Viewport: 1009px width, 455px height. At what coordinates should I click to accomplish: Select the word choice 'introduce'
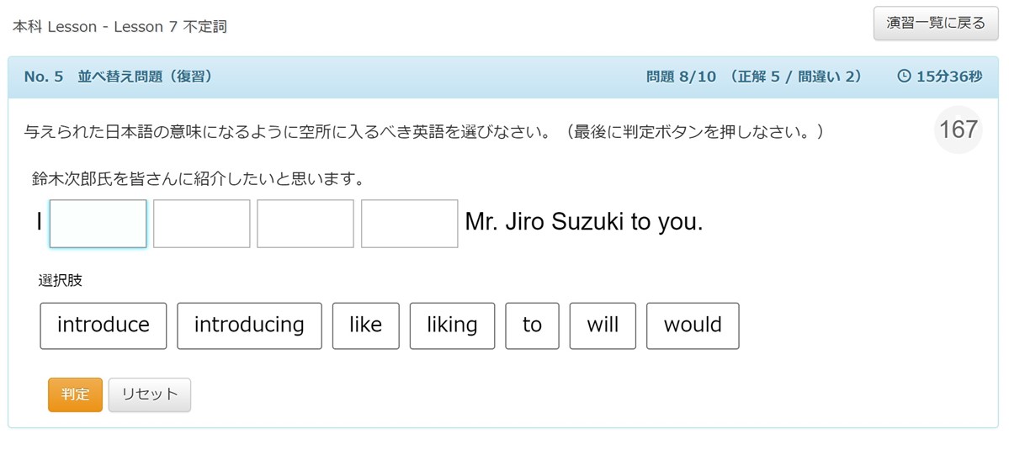[103, 325]
